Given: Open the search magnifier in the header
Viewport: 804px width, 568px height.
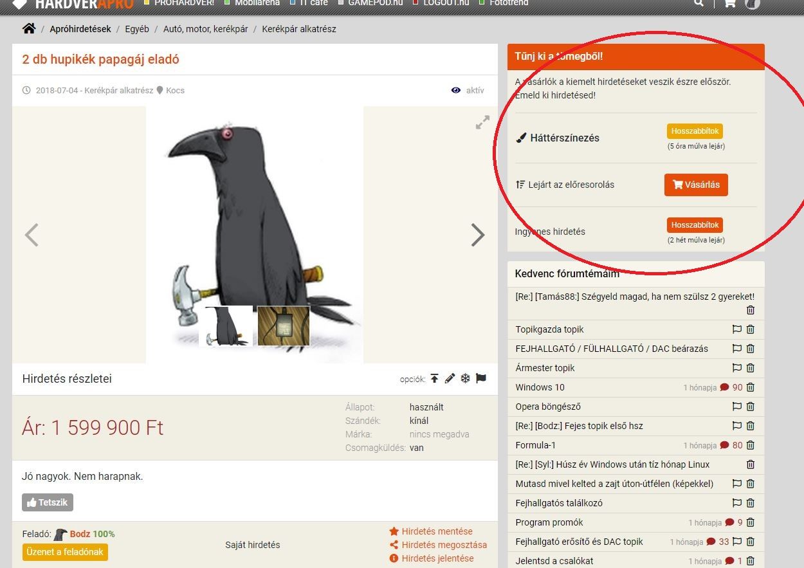Looking at the screenshot, I should [x=699, y=3].
